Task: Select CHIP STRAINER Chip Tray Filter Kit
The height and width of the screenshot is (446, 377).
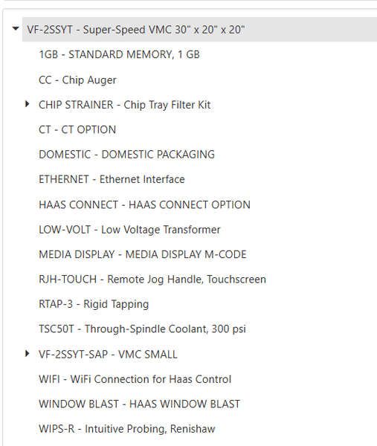Action: 124,105
